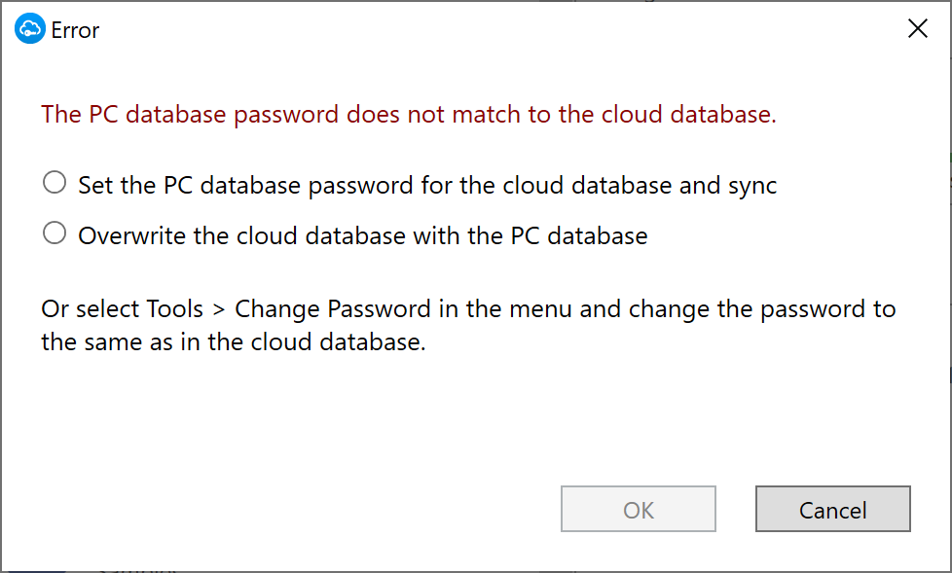
Task: Click 'Change Password' in the instruction text
Action: click(x=333, y=309)
